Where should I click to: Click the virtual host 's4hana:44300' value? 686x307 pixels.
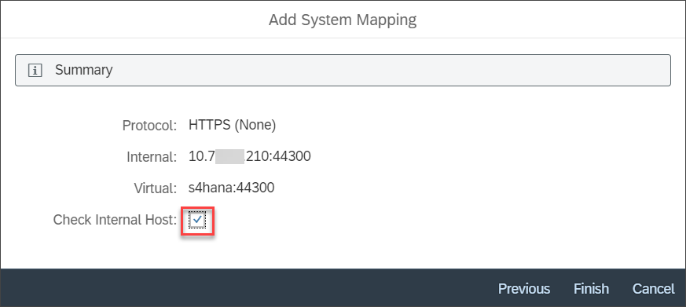point(232,188)
